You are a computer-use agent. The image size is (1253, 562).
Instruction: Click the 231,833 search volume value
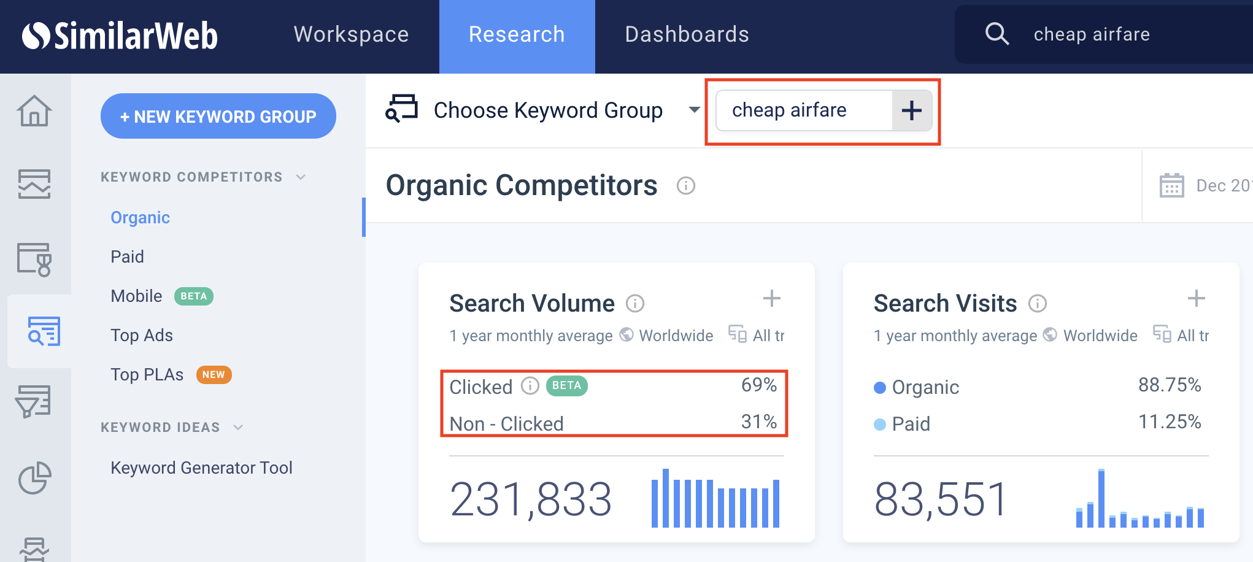point(531,499)
